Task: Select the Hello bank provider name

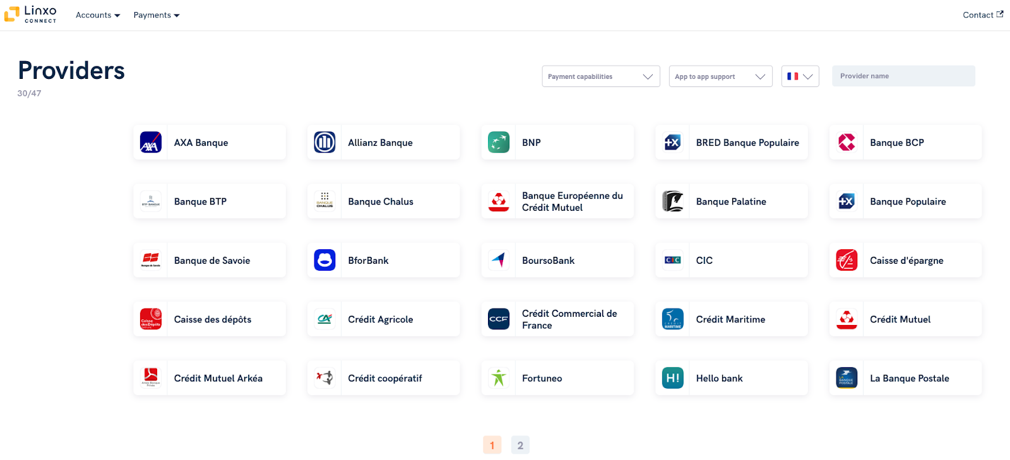Action: tap(719, 378)
